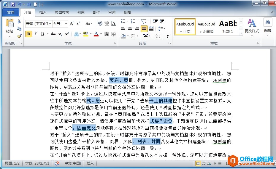Open the 编辑 group button
This screenshot has height=169, width=276.
coord(268,27)
